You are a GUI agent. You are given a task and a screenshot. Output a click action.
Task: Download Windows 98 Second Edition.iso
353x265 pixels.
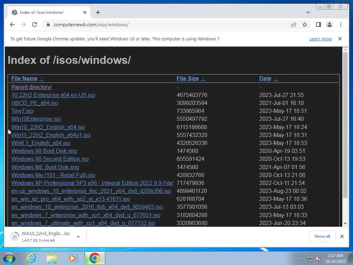(50, 159)
